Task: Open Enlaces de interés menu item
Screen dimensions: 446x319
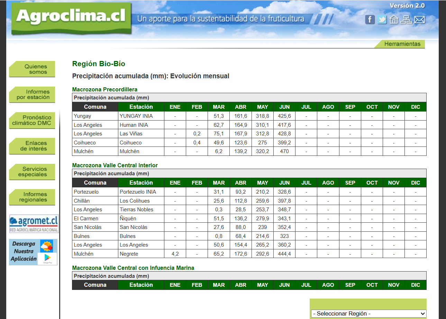Action: (32, 146)
